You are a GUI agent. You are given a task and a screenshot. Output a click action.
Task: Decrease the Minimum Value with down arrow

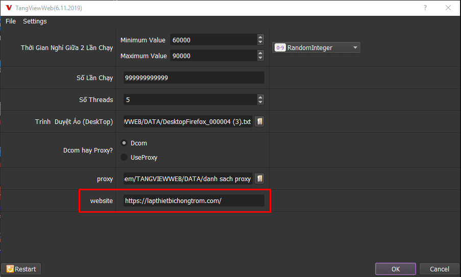[x=260, y=42]
